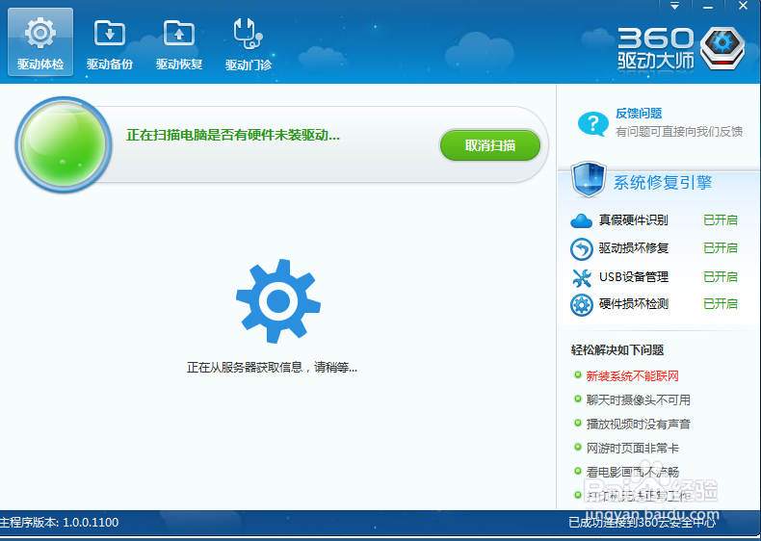Viewport: 761px width, 541px height.
Task: Open the title bar dropdown menu arrow
Action: [674, 7]
